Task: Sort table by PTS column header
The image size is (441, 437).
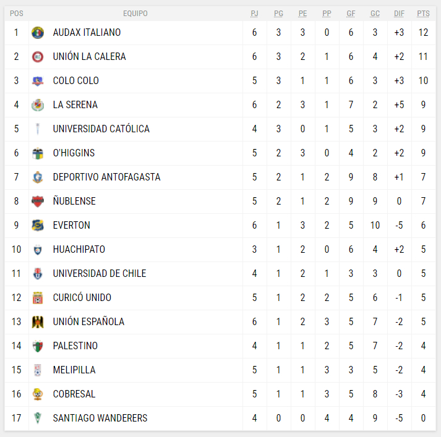Action: point(423,14)
